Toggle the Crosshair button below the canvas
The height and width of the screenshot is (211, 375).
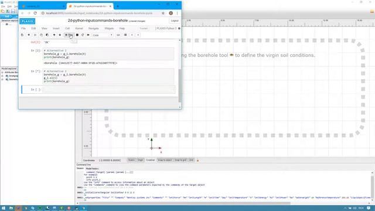151,160
